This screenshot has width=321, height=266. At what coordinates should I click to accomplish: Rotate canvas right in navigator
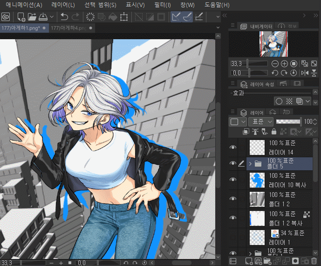(284, 73)
